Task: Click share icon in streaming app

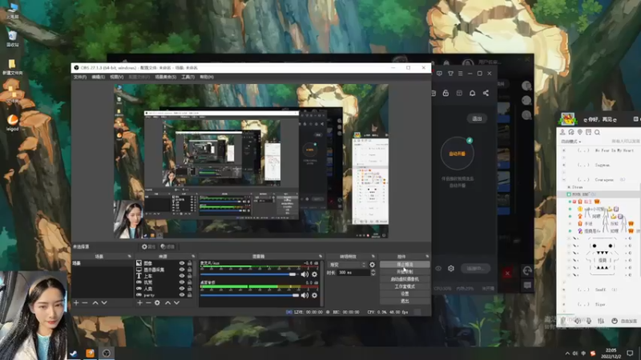Action: 486,93
